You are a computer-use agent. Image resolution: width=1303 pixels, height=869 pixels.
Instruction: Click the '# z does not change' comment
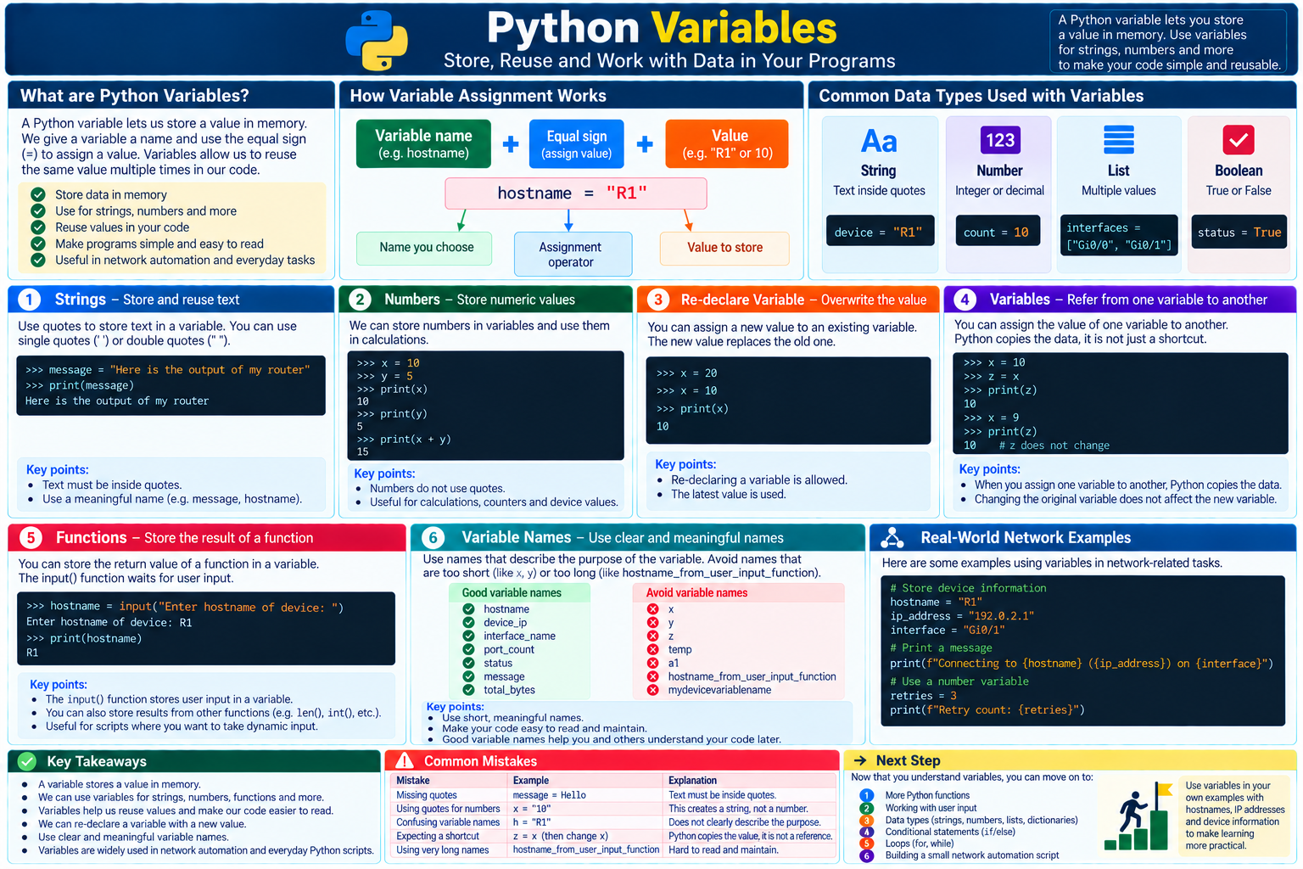coord(1054,446)
